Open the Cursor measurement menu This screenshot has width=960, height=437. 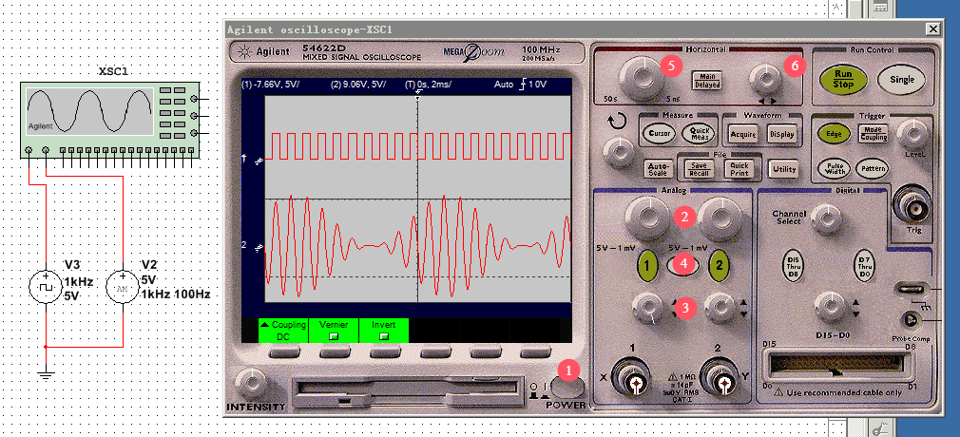click(x=658, y=133)
